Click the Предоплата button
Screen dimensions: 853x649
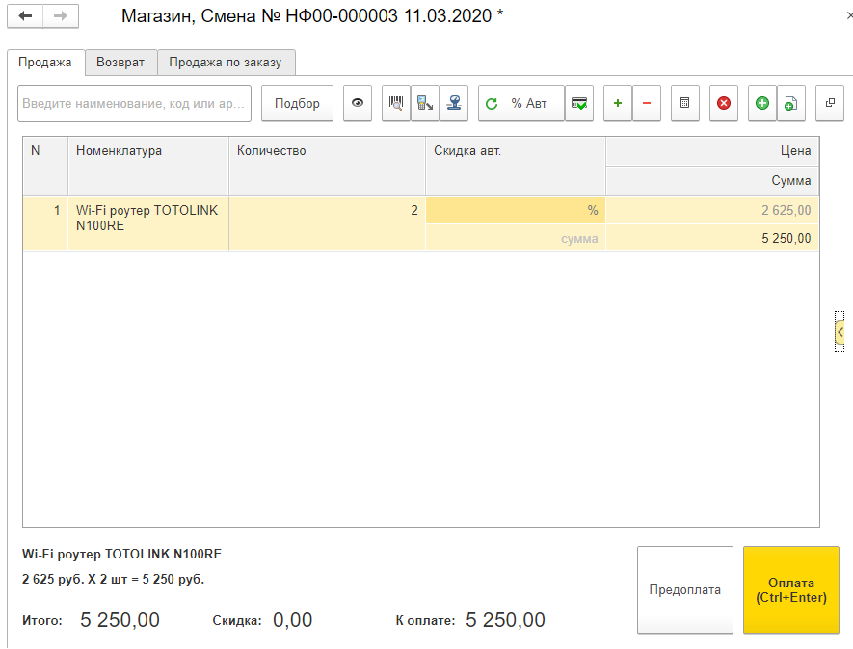[685, 589]
